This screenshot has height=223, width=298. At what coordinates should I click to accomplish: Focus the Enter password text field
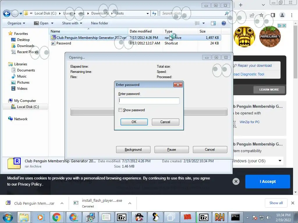[x=149, y=101]
